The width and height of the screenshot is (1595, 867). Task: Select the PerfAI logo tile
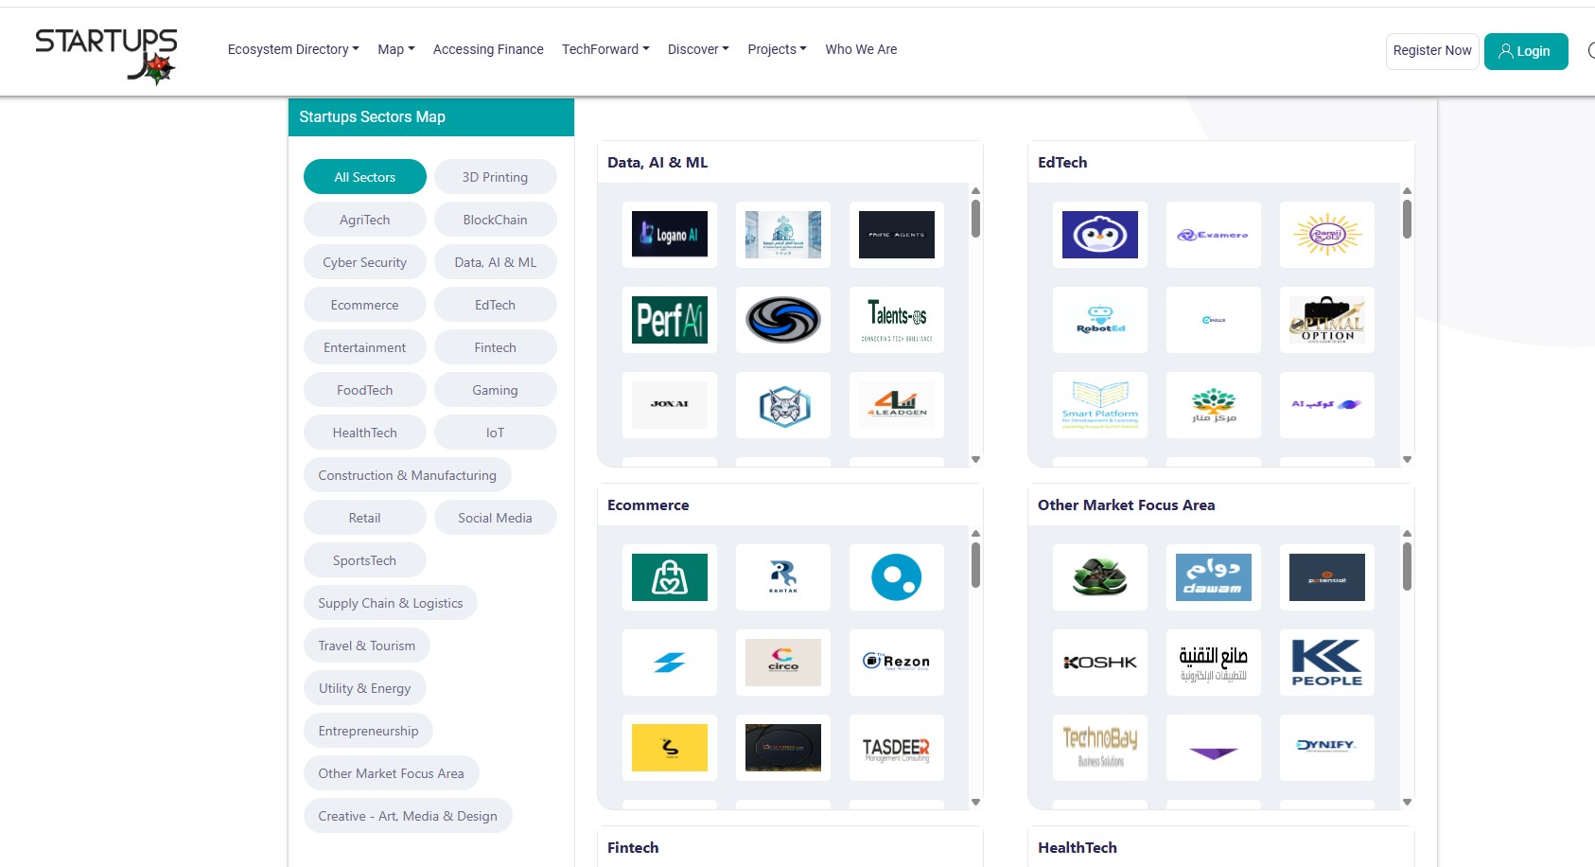[x=670, y=320]
